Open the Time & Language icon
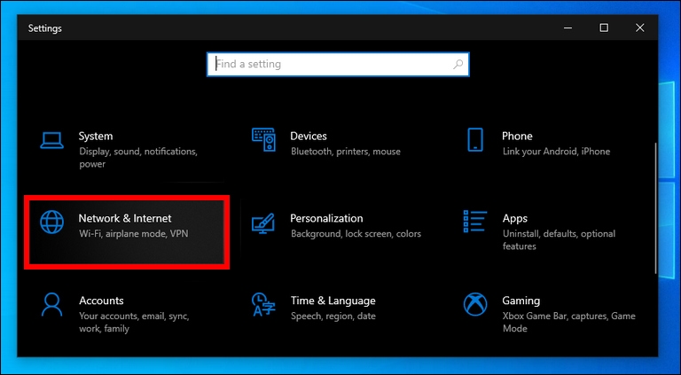This screenshot has width=681, height=375. coord(263,305)
